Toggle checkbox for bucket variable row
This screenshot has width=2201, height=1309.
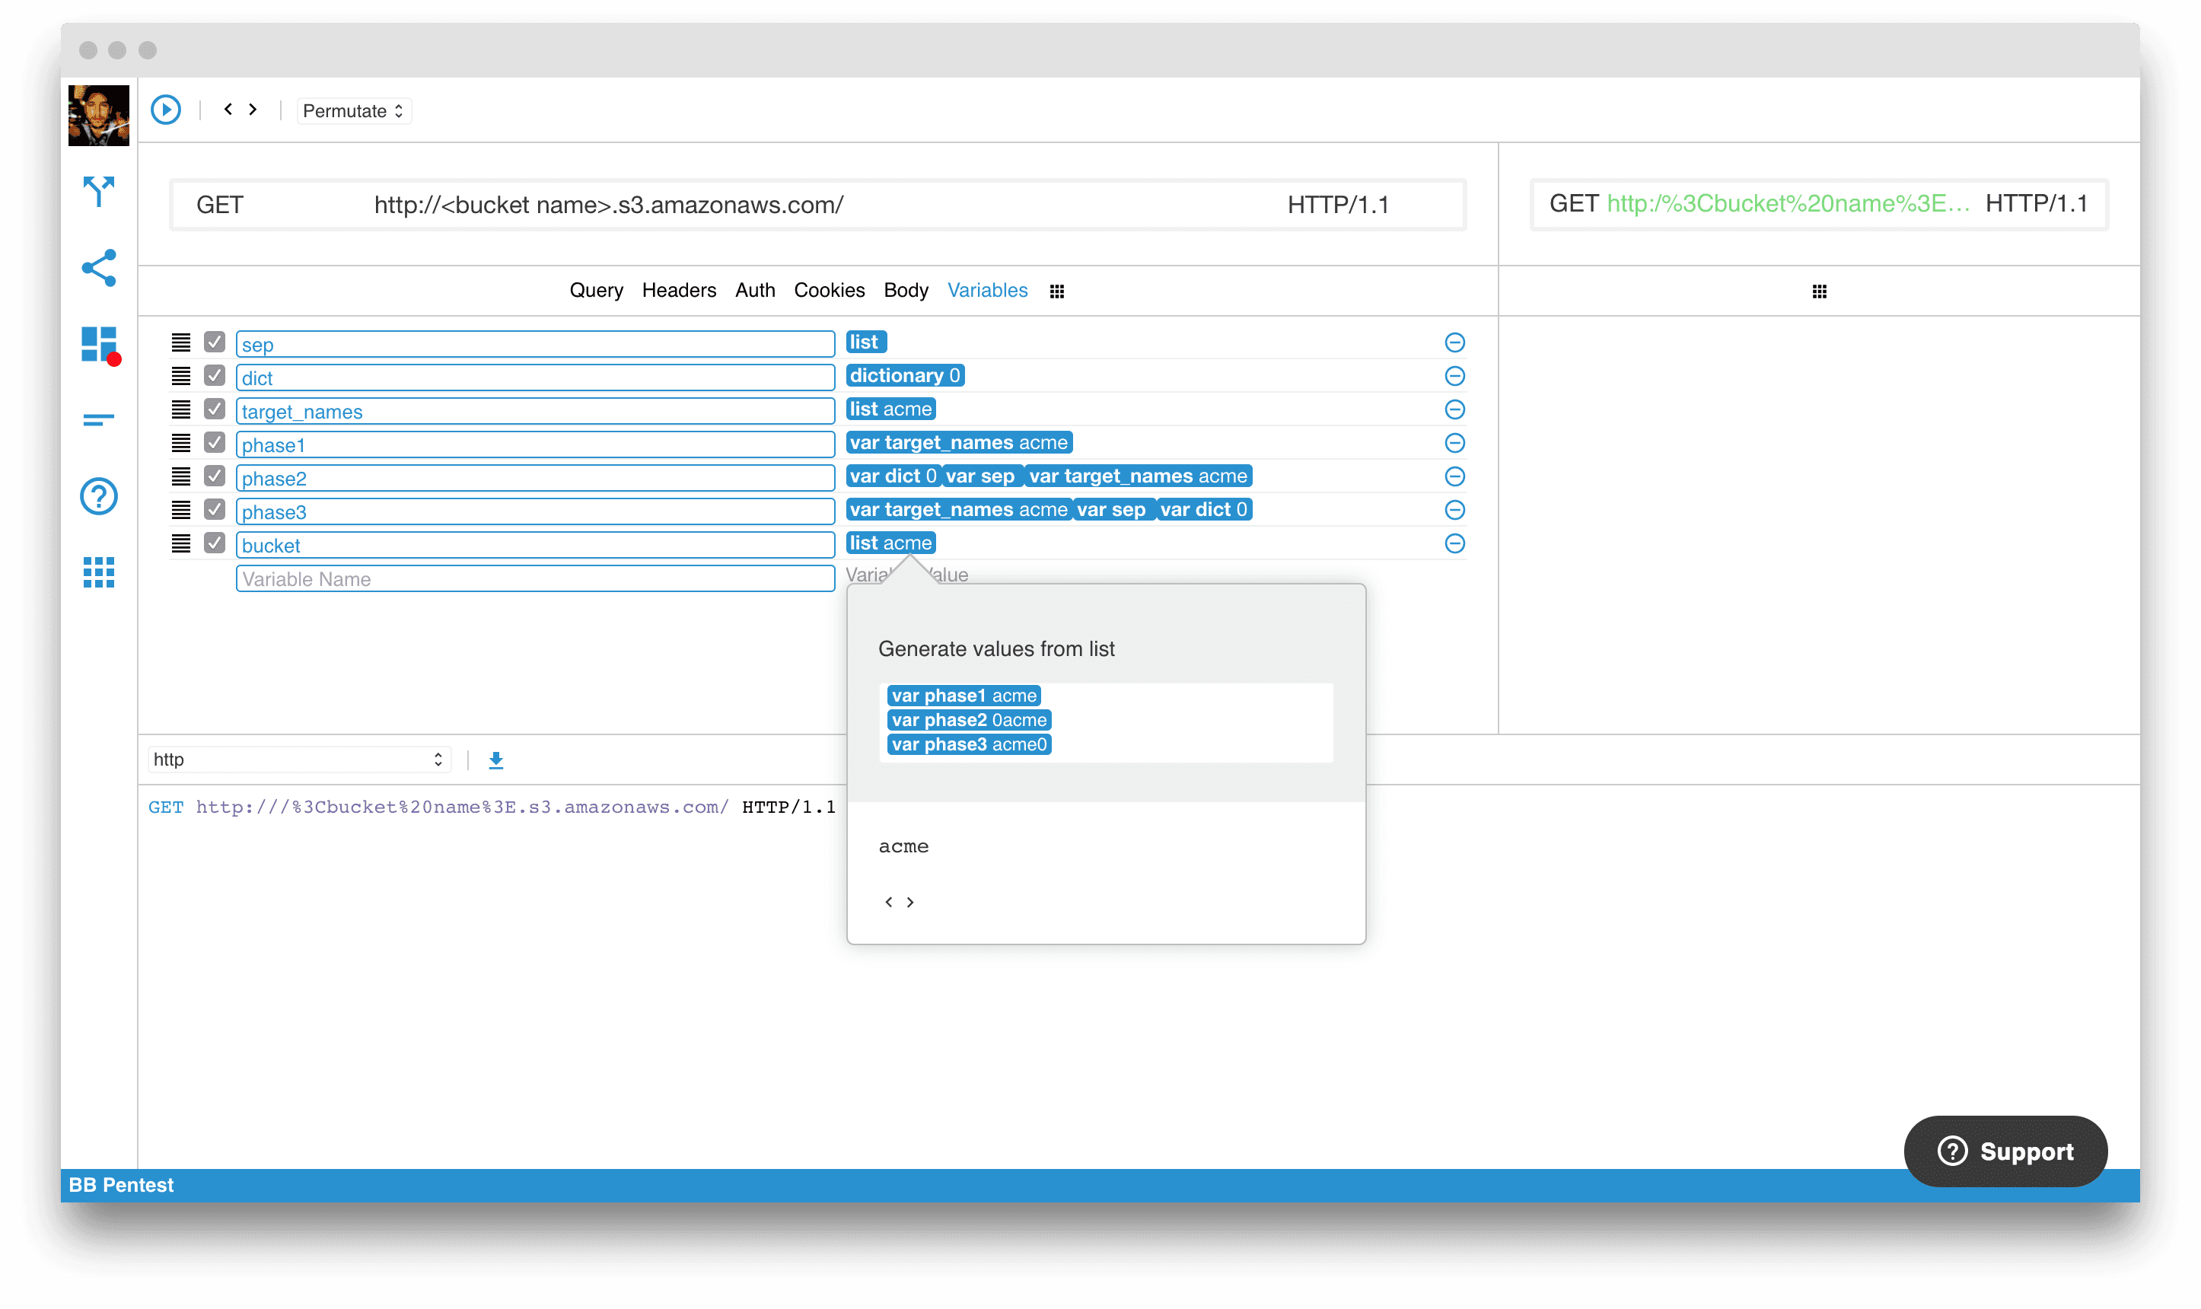(x=216, y=544)
